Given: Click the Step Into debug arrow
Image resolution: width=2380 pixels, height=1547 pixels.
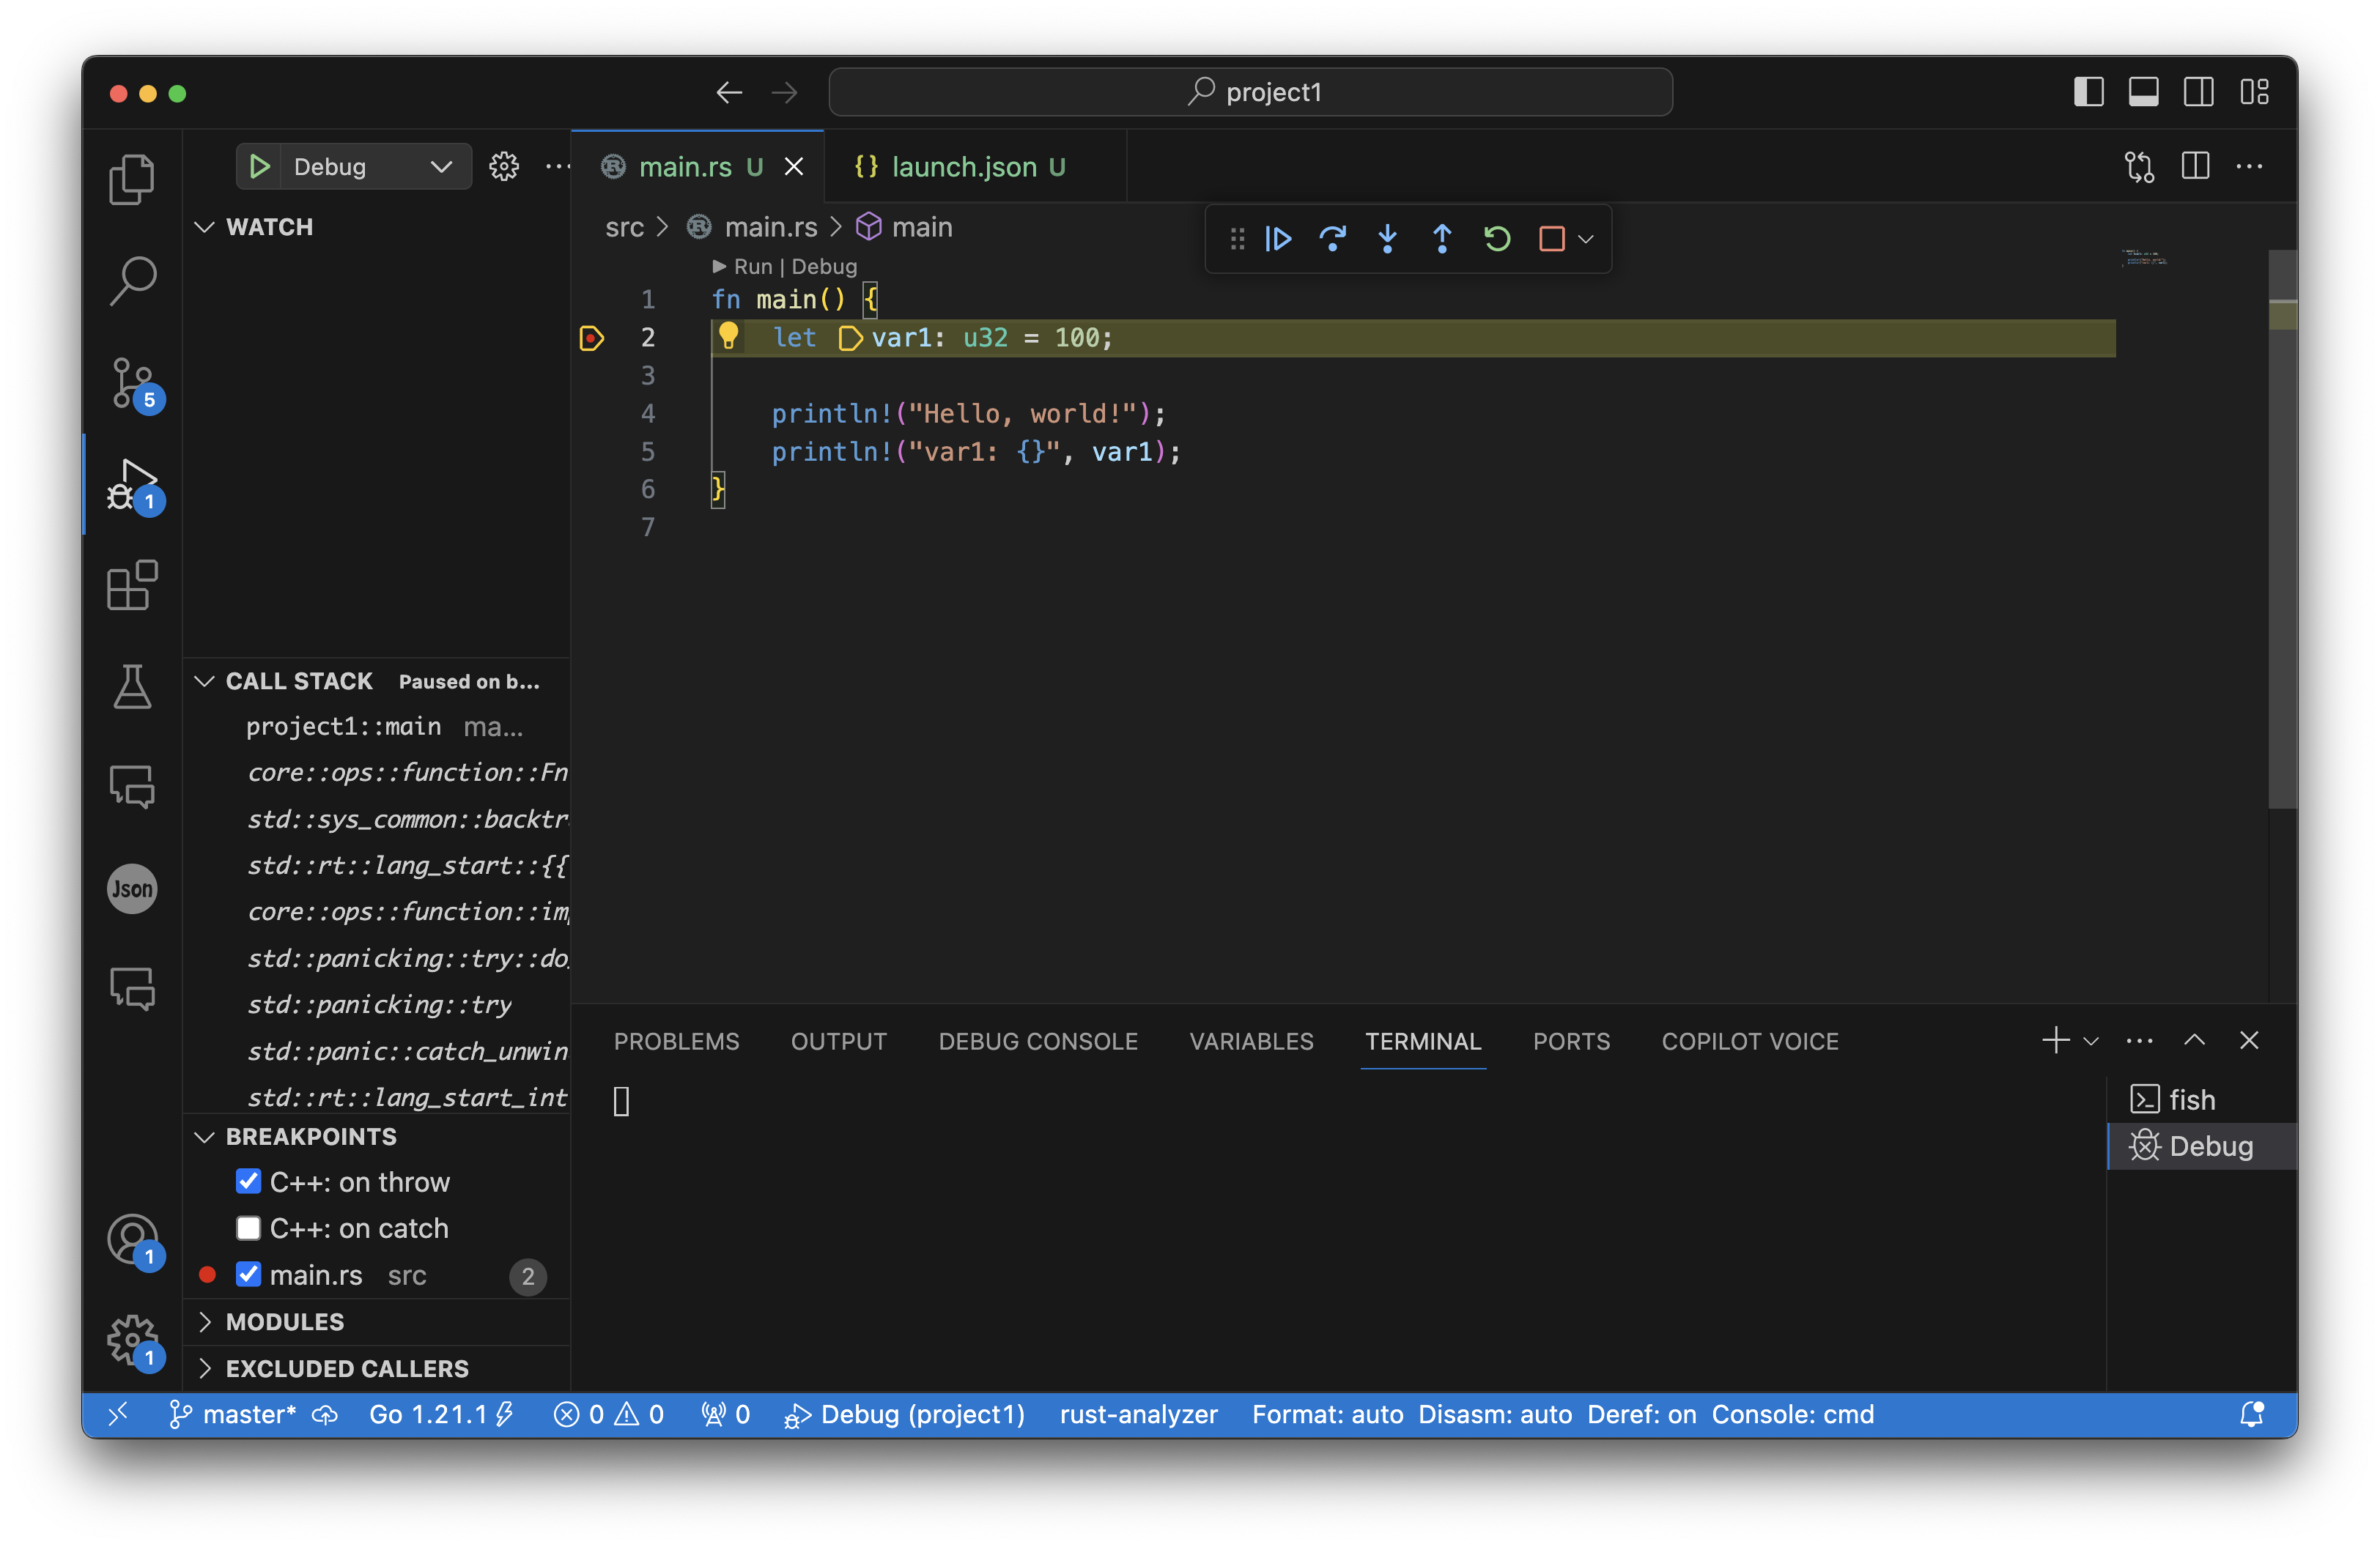Looking at the screenshot, I should click(x=1387, y=239).
